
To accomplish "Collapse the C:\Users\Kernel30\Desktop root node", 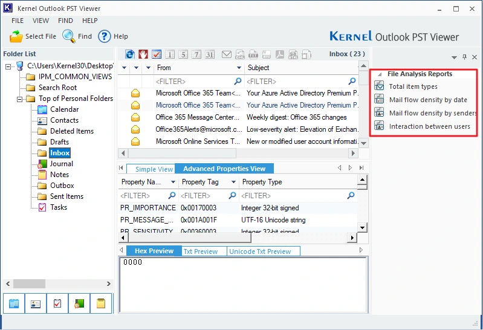I will (x=8, y=66).
